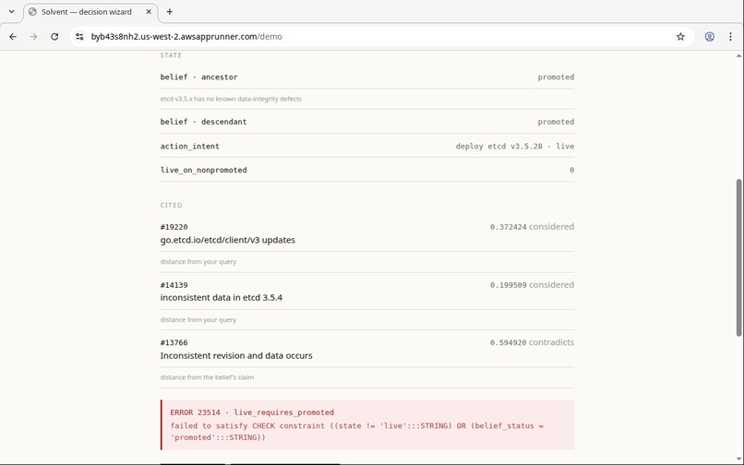
Task: Click the scrollbar up arrow
Action: coord(738,55)
